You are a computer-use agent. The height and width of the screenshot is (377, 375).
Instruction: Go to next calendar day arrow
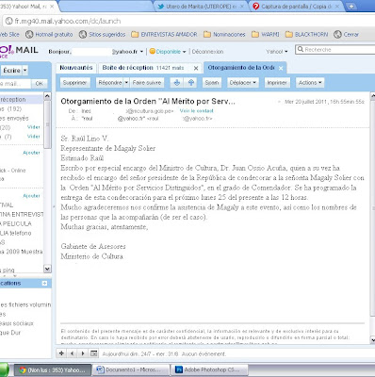point(83,353)
